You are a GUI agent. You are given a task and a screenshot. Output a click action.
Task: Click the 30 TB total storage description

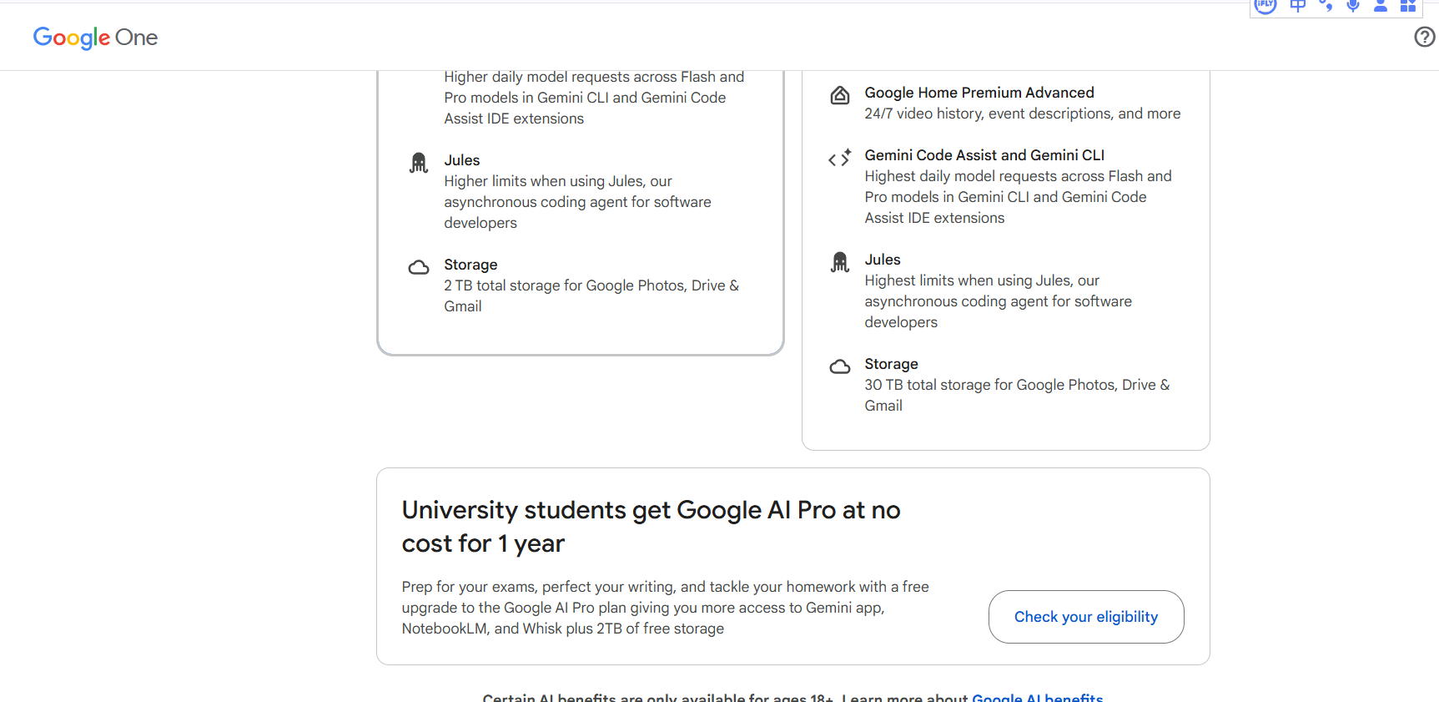(x=1016, y=395)
